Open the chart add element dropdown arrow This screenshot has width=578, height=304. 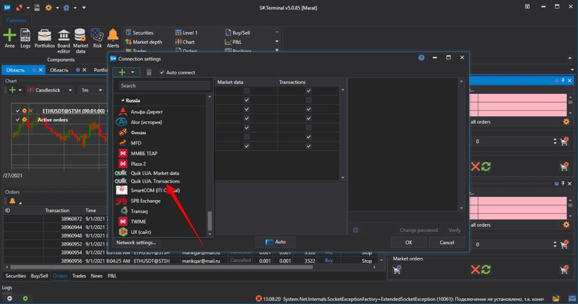point(20,90)
